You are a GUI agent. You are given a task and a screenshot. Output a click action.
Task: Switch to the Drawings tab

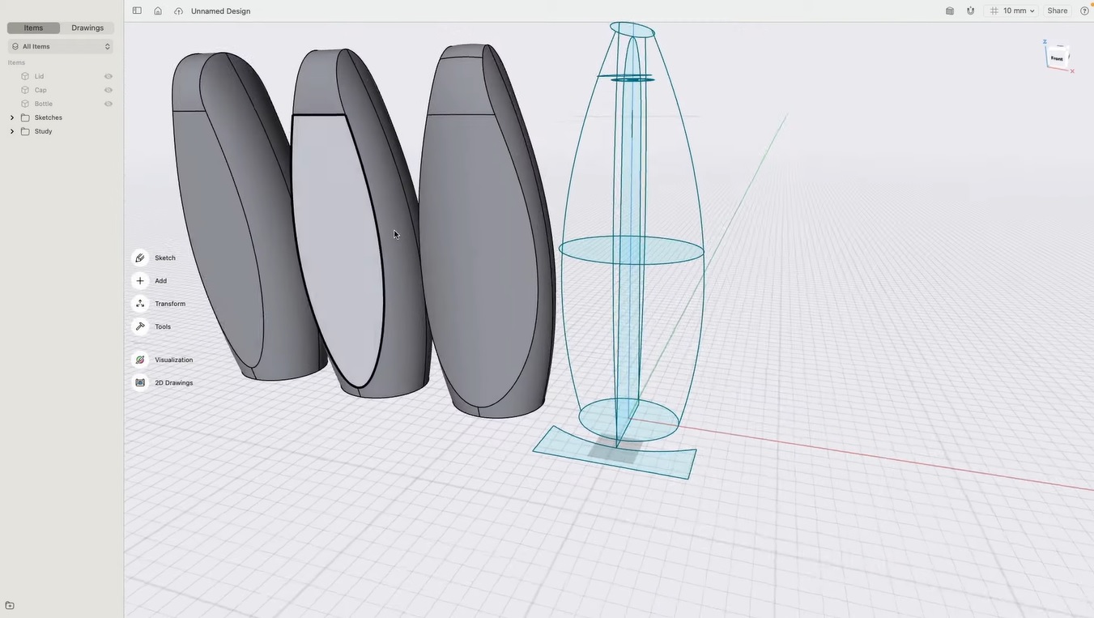pos(87,27)
